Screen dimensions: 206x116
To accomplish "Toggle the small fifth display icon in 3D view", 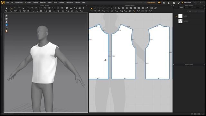I will click(6, 28).
